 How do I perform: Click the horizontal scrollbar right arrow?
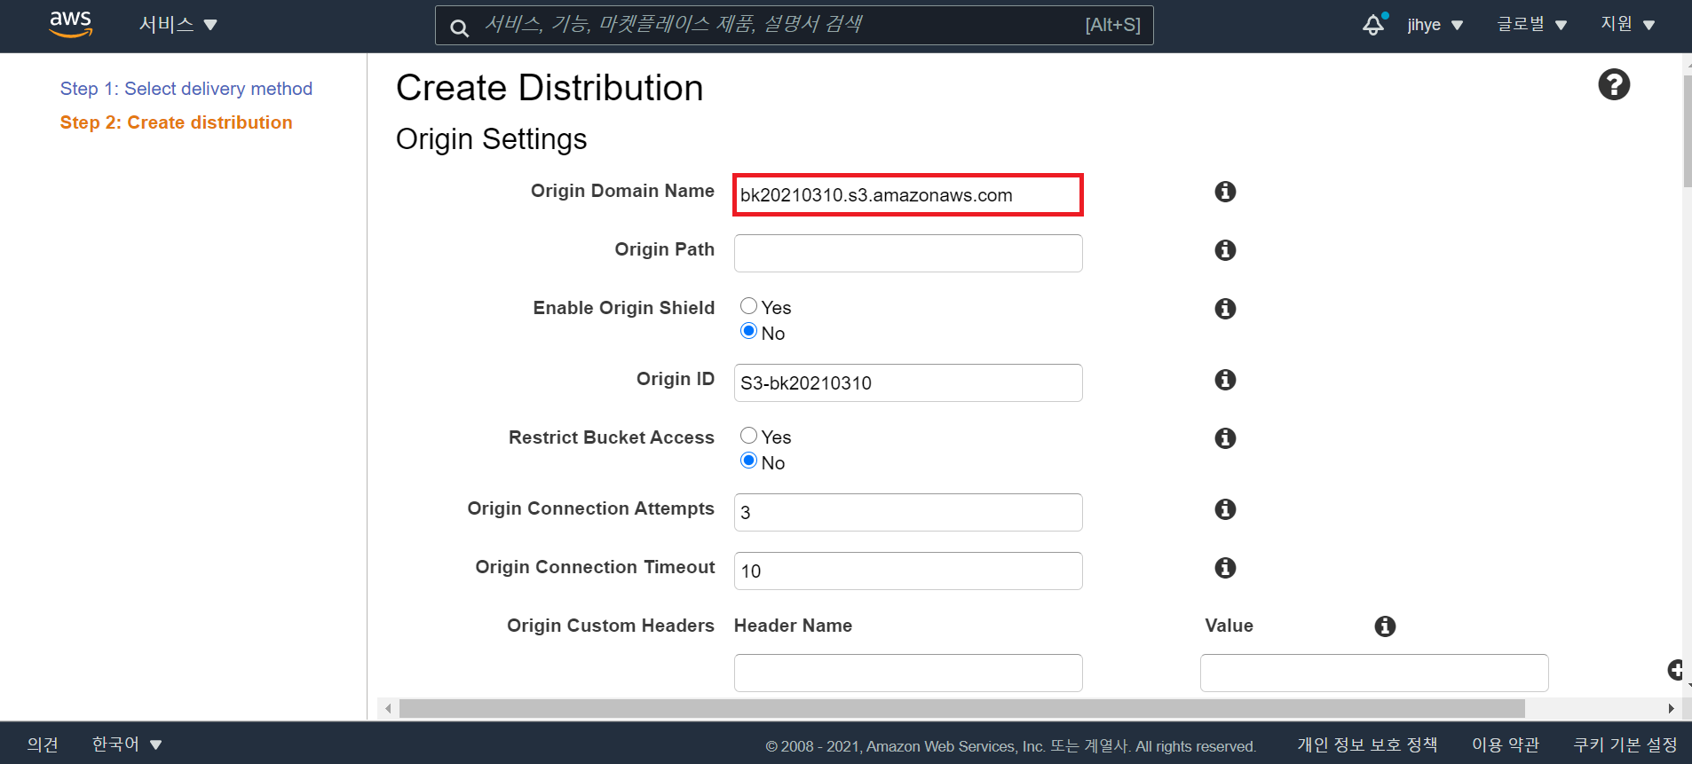coord(1671,708)
